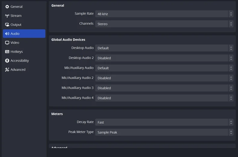Click the "Desktop Audio 2" label
The image size is (238, 157).
click(x=81, y=58)
